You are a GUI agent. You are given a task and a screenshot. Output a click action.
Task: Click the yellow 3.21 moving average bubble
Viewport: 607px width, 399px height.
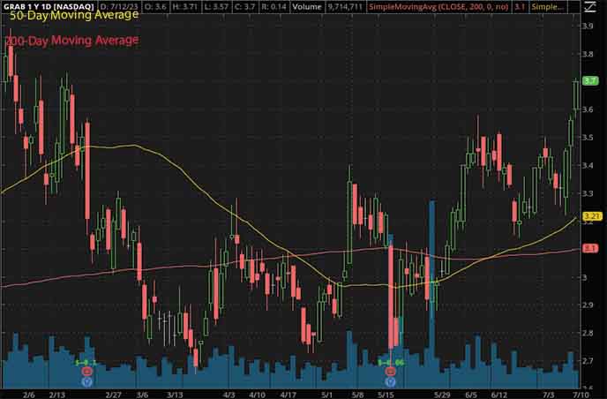coord(592,216)
